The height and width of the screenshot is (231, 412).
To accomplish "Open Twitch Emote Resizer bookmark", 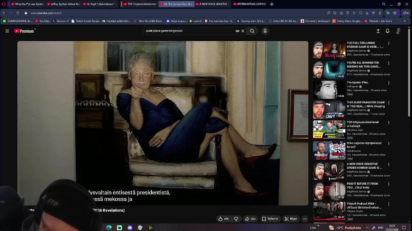I will tap(86, 21).
